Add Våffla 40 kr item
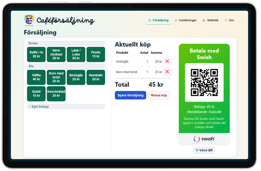Screen dimensions: 261x171 click(36, 77)
